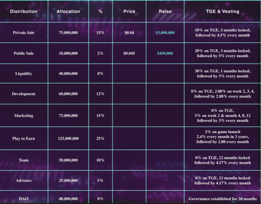Image resolution: width=261 pixels, height=204 pixels.
Task: Click the Development row label
Action: tap(24, 94)
